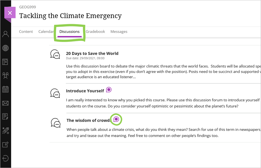Viewport: 261px width, 168px height.
Task: Open the edit pencil-square icon in the sidebar
Action: tap(5, 144)
